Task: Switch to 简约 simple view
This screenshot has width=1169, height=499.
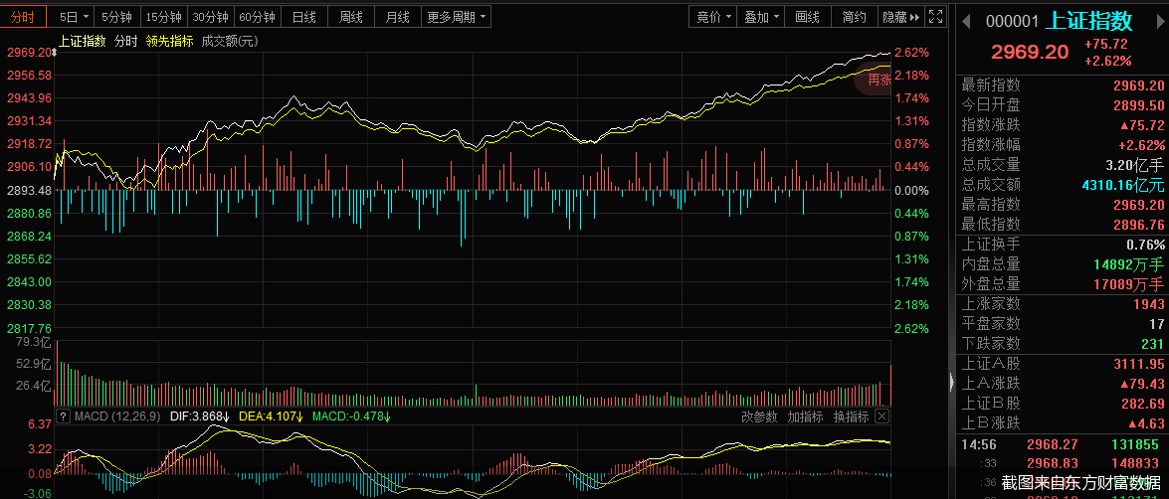Action: tap(855, 16)
